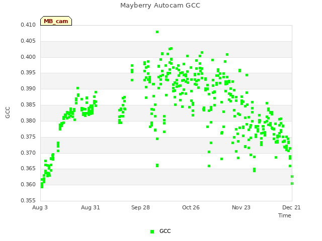Click the 0.410 y-axis value

coord(28,25)
